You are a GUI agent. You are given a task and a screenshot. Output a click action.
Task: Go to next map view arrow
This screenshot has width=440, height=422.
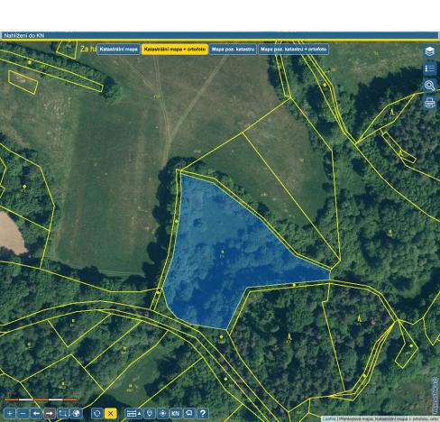click(x=50, y=414)
